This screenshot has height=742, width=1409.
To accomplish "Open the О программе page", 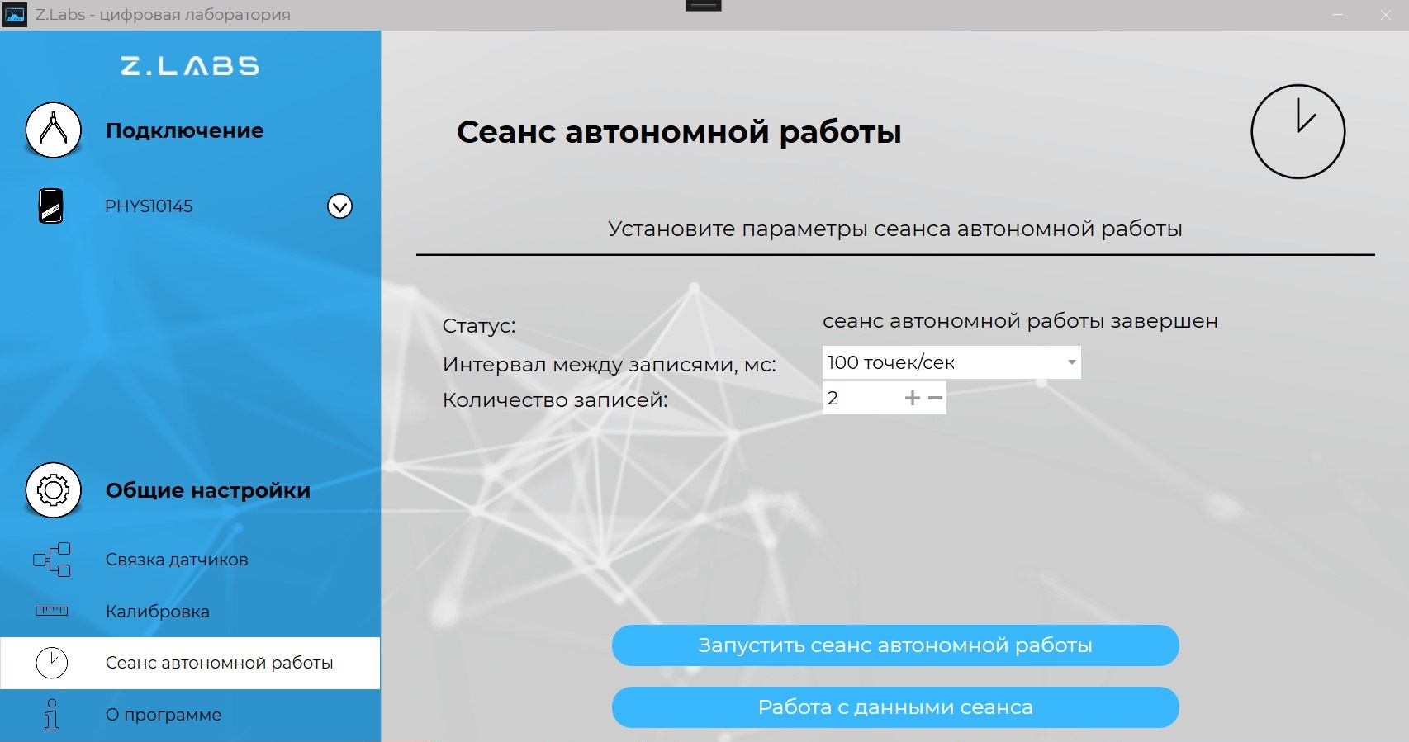I will click(164, 715).
